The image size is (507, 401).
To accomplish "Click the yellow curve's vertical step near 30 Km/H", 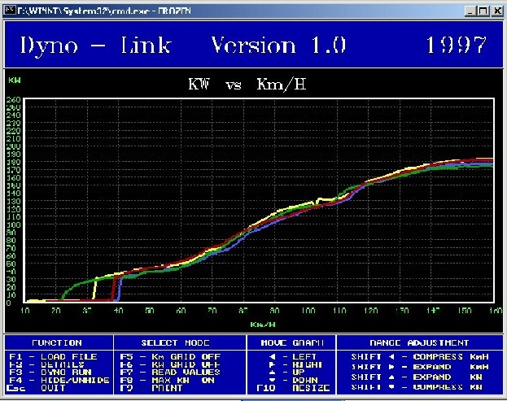I will [x=94, y=290].
